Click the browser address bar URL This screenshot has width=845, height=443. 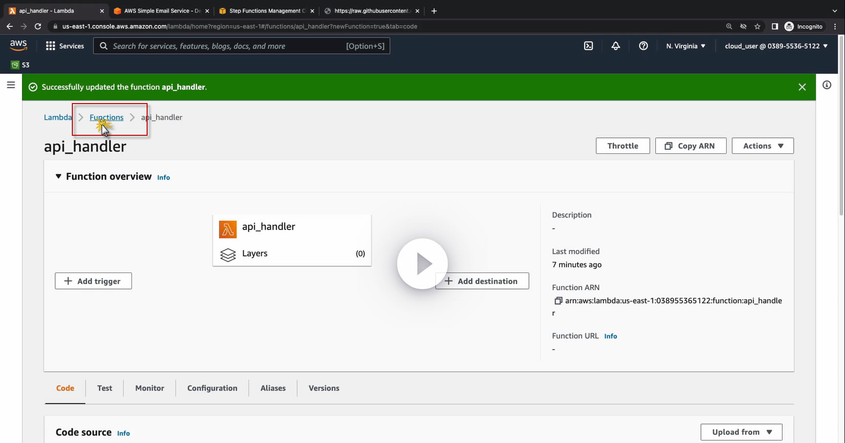239,26
